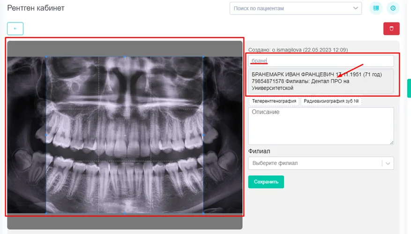
Task: Open the clock history icon
Action: tap(392, 8)
